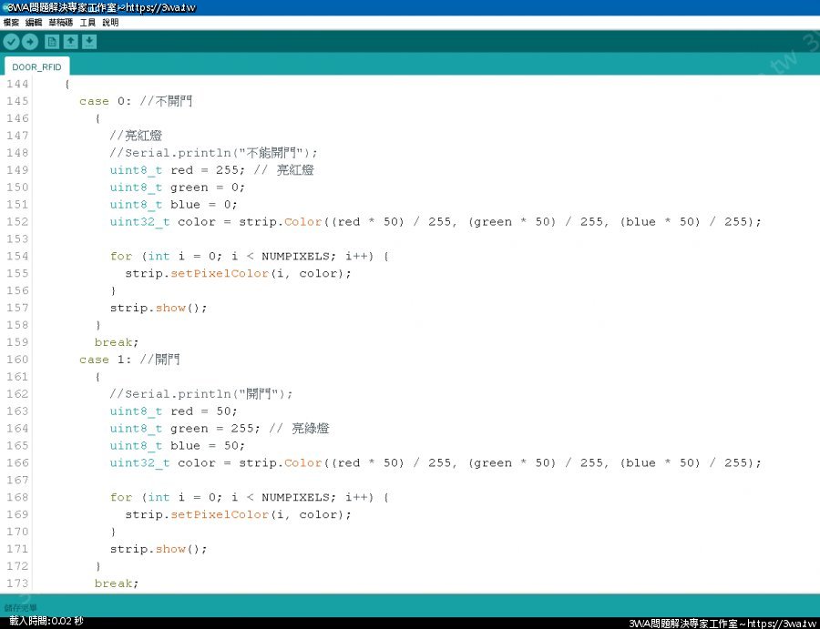Click the break statement on line 173
Viewport: 820px width, 629px height.
point(116,583)
